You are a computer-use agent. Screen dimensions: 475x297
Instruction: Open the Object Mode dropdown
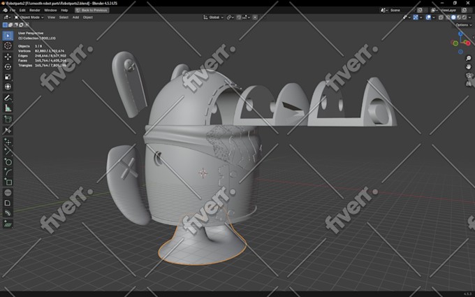coord(29,17)
